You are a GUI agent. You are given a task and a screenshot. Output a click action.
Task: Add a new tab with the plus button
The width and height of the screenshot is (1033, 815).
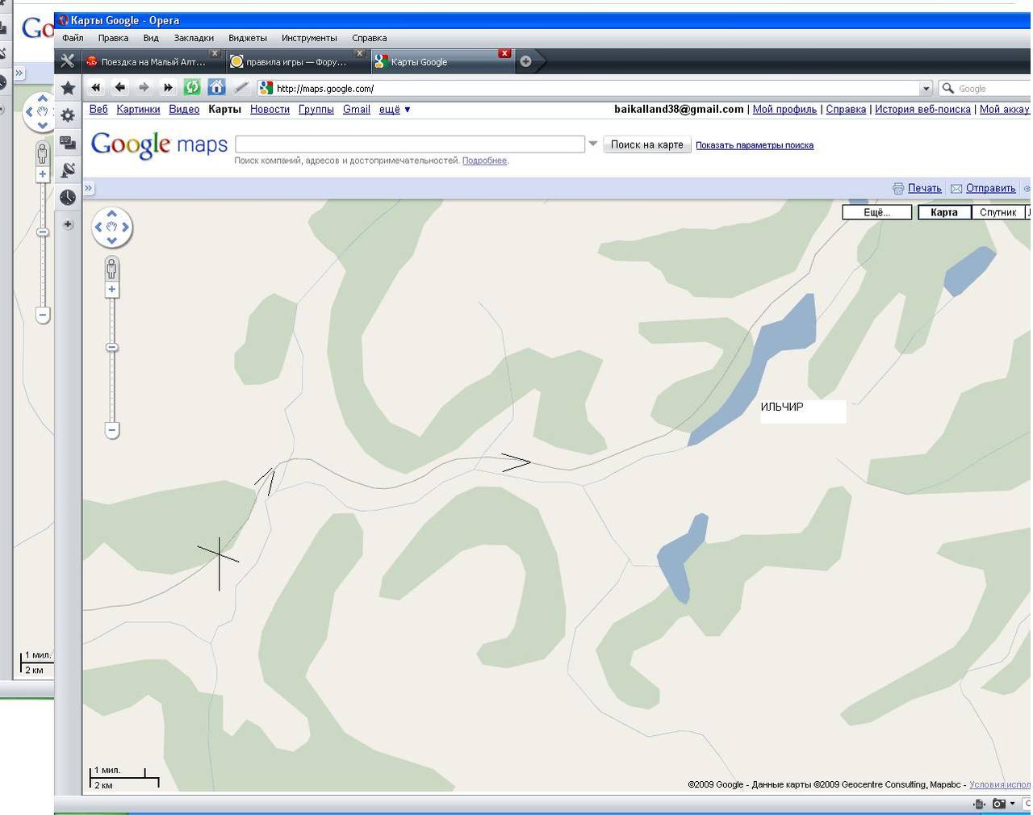(x=525, y=61)
